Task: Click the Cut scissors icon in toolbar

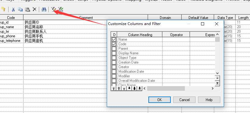Action: (x=13, y=9)
